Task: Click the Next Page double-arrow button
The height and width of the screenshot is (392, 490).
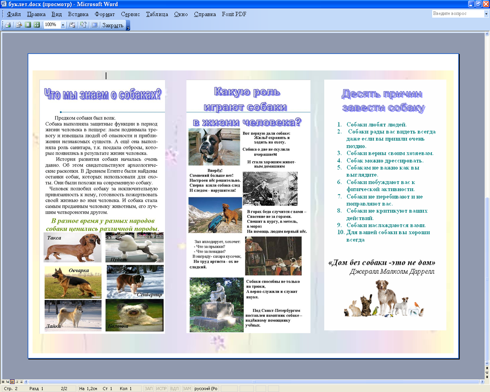Action: coord(487,377)
